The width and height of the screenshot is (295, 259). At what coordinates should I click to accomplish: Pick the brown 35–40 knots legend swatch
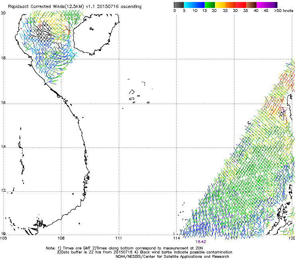tap(251, 5)
